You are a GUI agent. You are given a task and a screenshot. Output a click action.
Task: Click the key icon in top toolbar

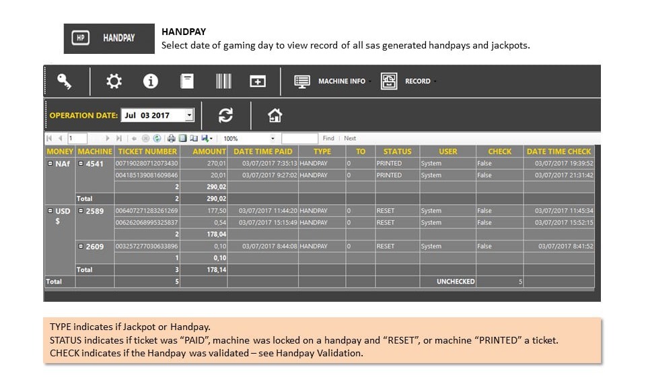click(x=65, y=82)
